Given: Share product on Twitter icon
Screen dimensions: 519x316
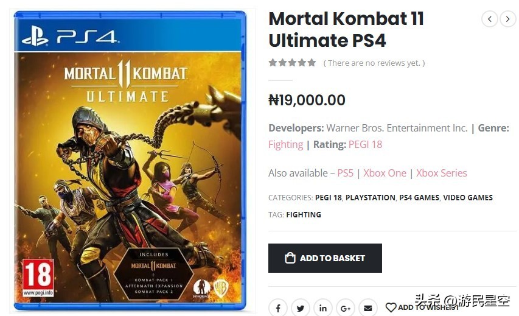Looking at the screenshot, I should click(x=300, y=308).
